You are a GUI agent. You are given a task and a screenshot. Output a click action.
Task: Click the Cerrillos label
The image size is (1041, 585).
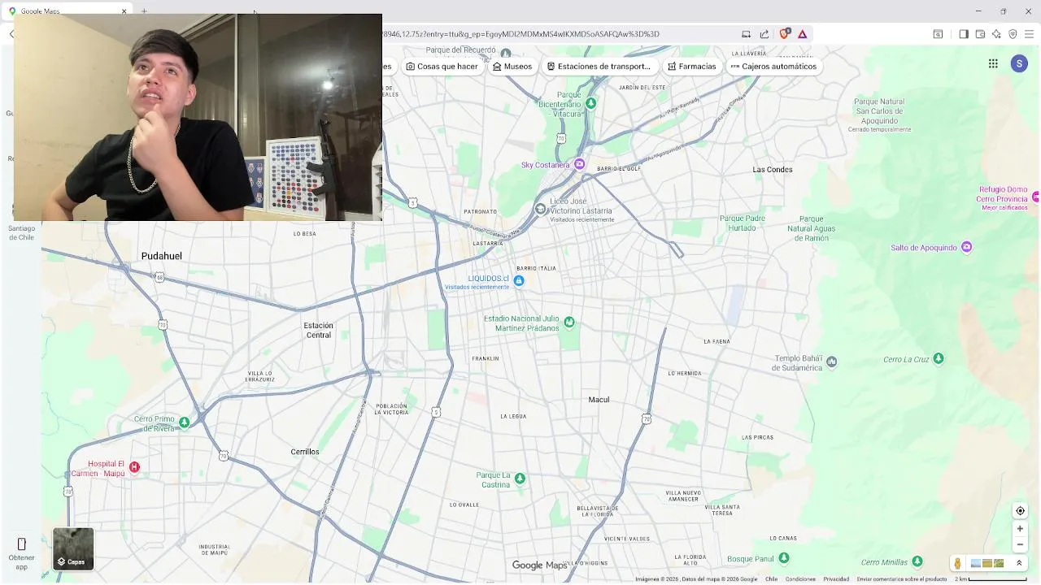[305, 452]
